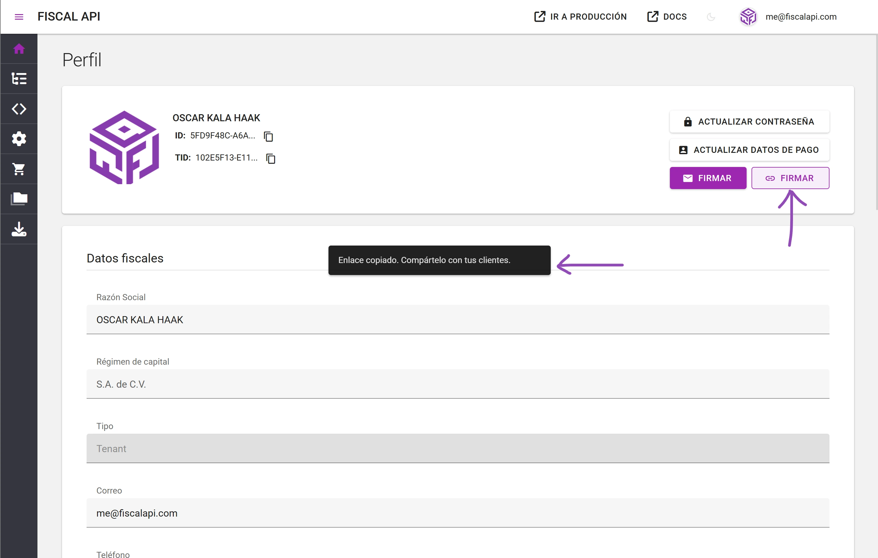Viewport: 878px width, 558px height.
Task: Click the outlined FIRMAR link button
Action: pos(790,178)
